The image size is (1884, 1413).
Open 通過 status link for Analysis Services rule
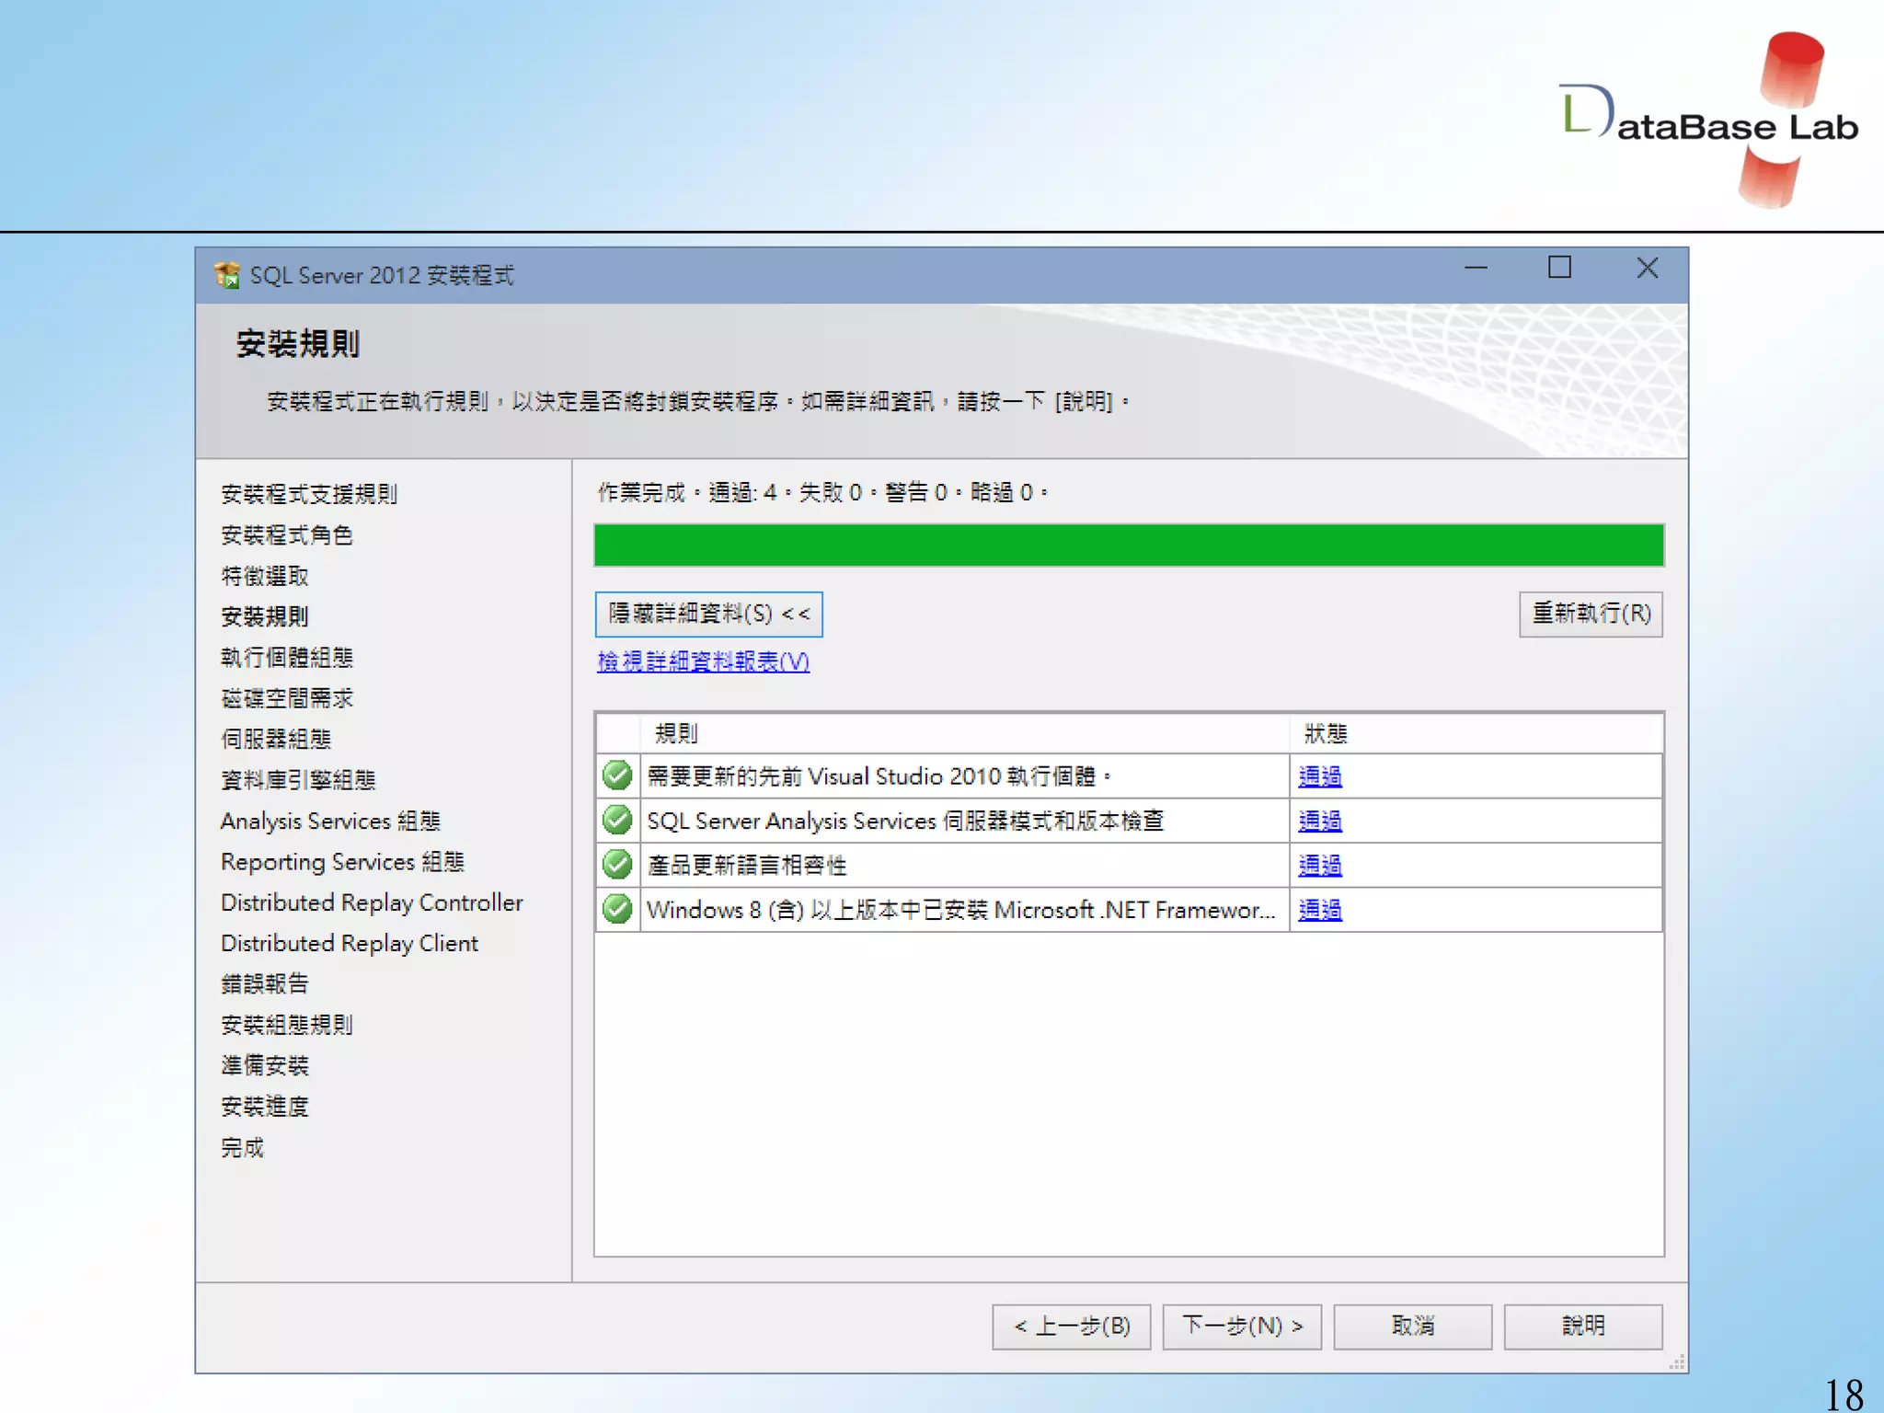click(1320, 821)
